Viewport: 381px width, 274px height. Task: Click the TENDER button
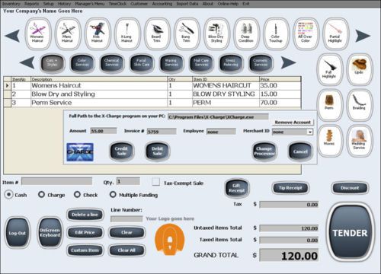[350, 233]
